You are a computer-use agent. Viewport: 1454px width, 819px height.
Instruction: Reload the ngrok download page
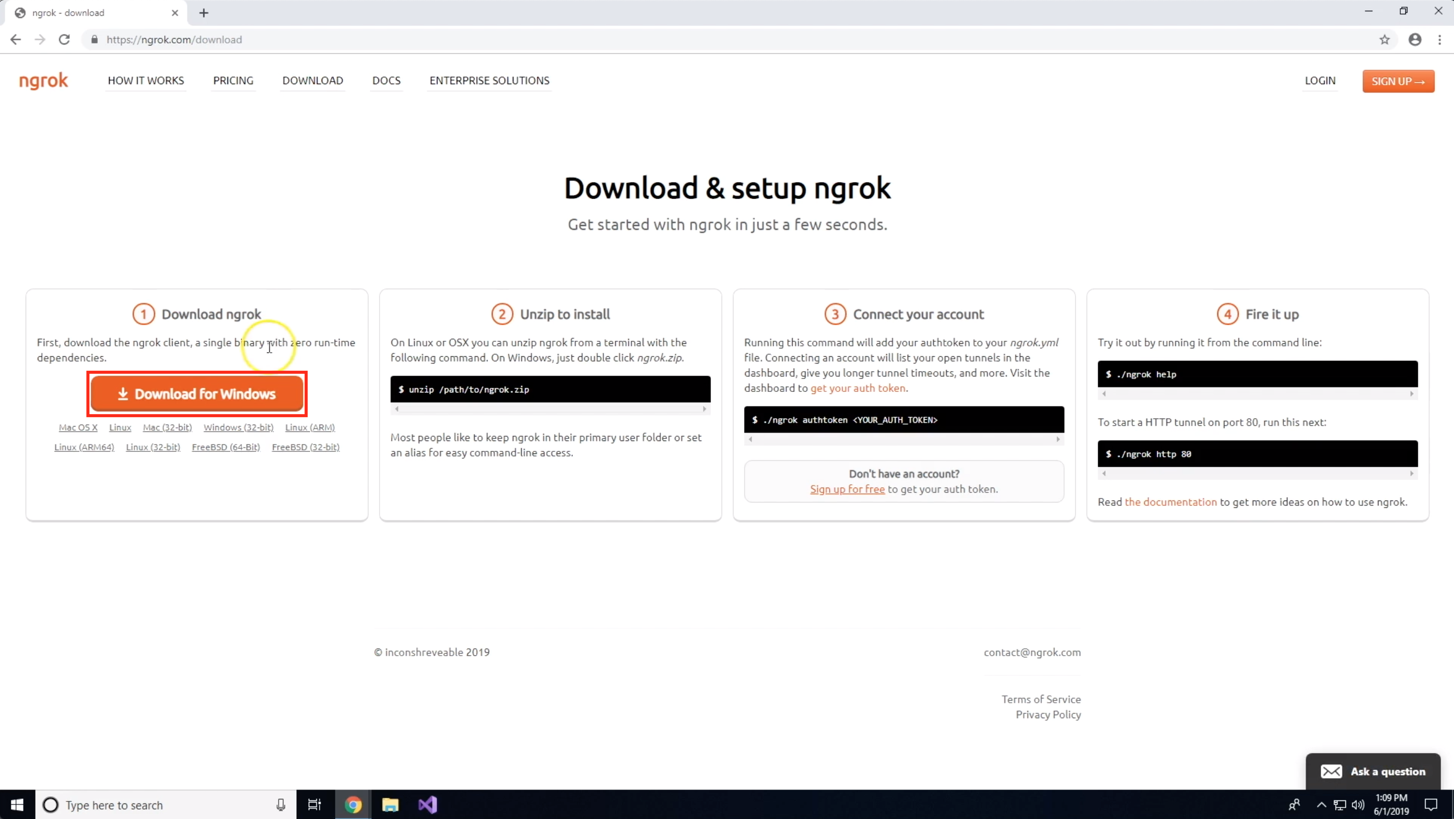tap(64, 39)
